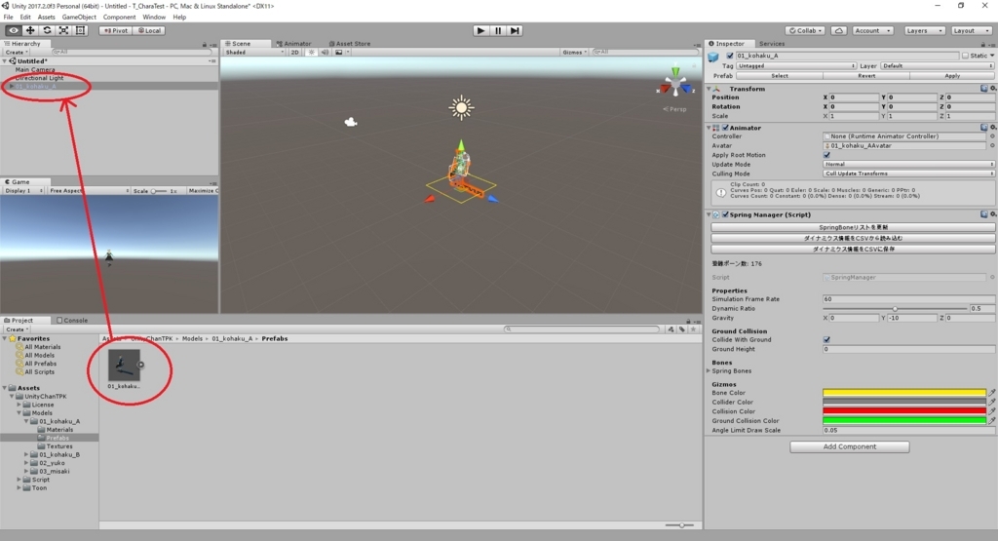Expand the Spring Bones foldout
This screenshot has width=998, height=541.
[709, 370]
